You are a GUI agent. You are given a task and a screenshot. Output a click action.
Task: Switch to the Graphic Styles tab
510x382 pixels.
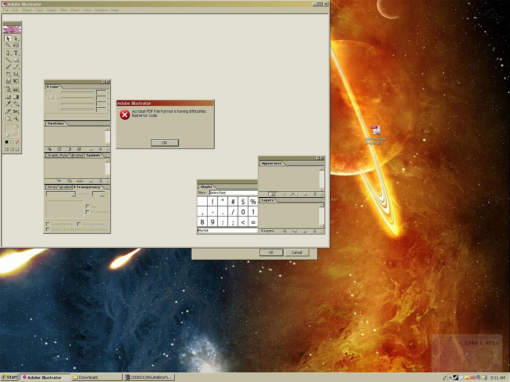coord(58,155)
